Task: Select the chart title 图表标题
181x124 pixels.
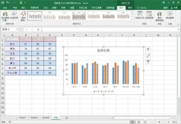Action: click(x=103, y=50)
